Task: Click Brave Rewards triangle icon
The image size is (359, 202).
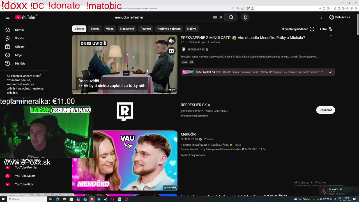Action: click(252, 8)
